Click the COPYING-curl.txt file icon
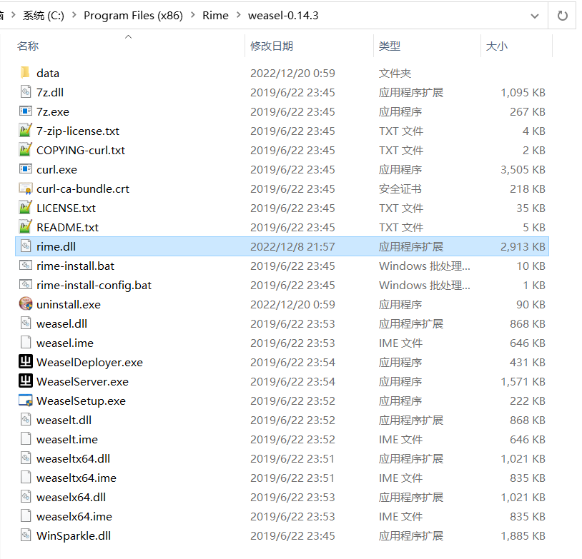 [25, 150]
